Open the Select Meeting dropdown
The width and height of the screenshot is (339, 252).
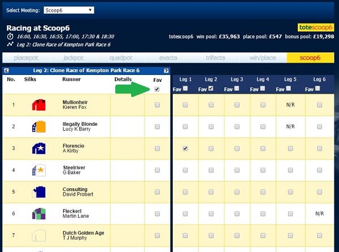(69, 10)
